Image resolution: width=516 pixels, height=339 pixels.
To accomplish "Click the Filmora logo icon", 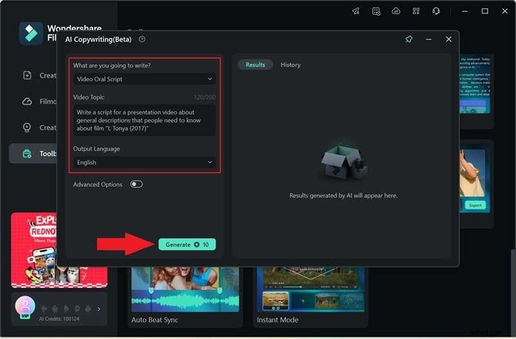I will [x=31, y=34].
